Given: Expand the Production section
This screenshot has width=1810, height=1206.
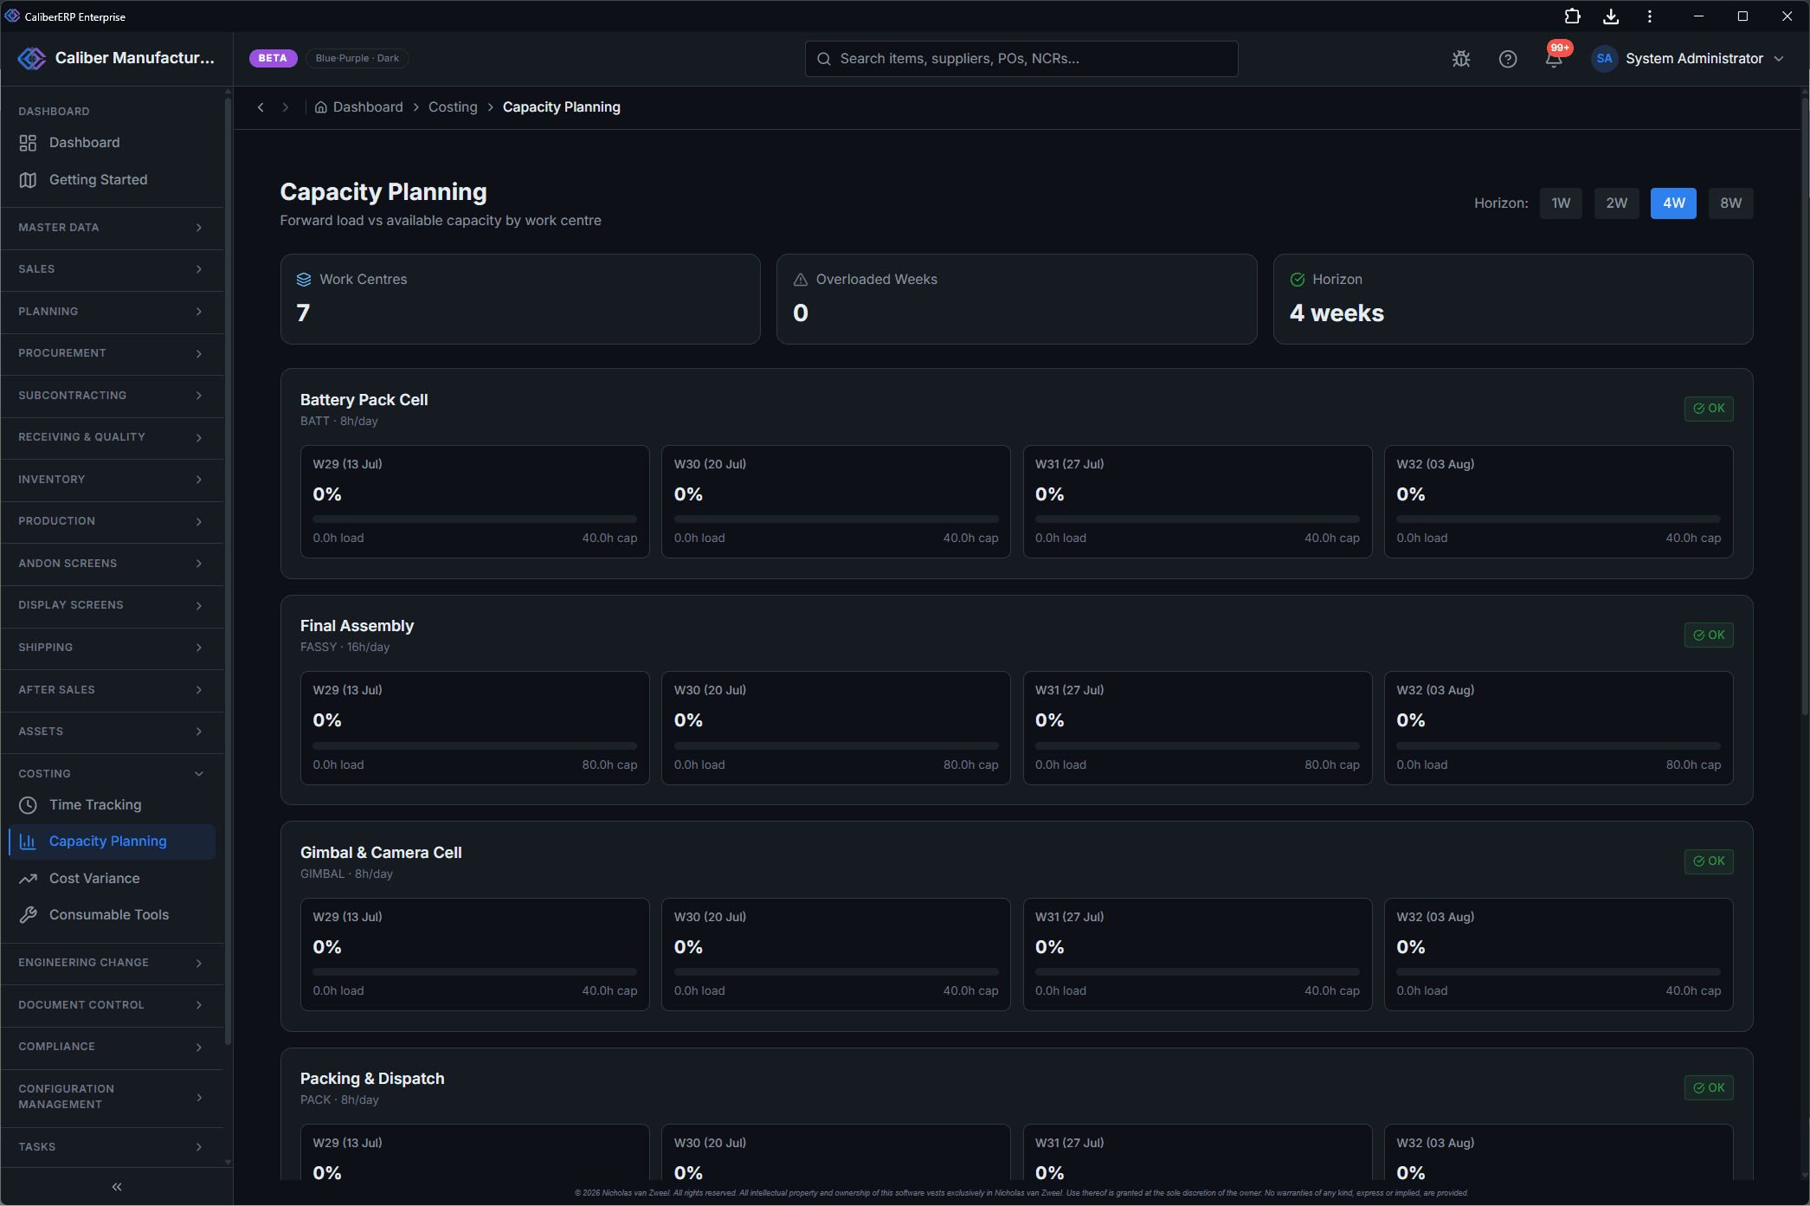Looking at the screenshot, I should coord(112,521).
